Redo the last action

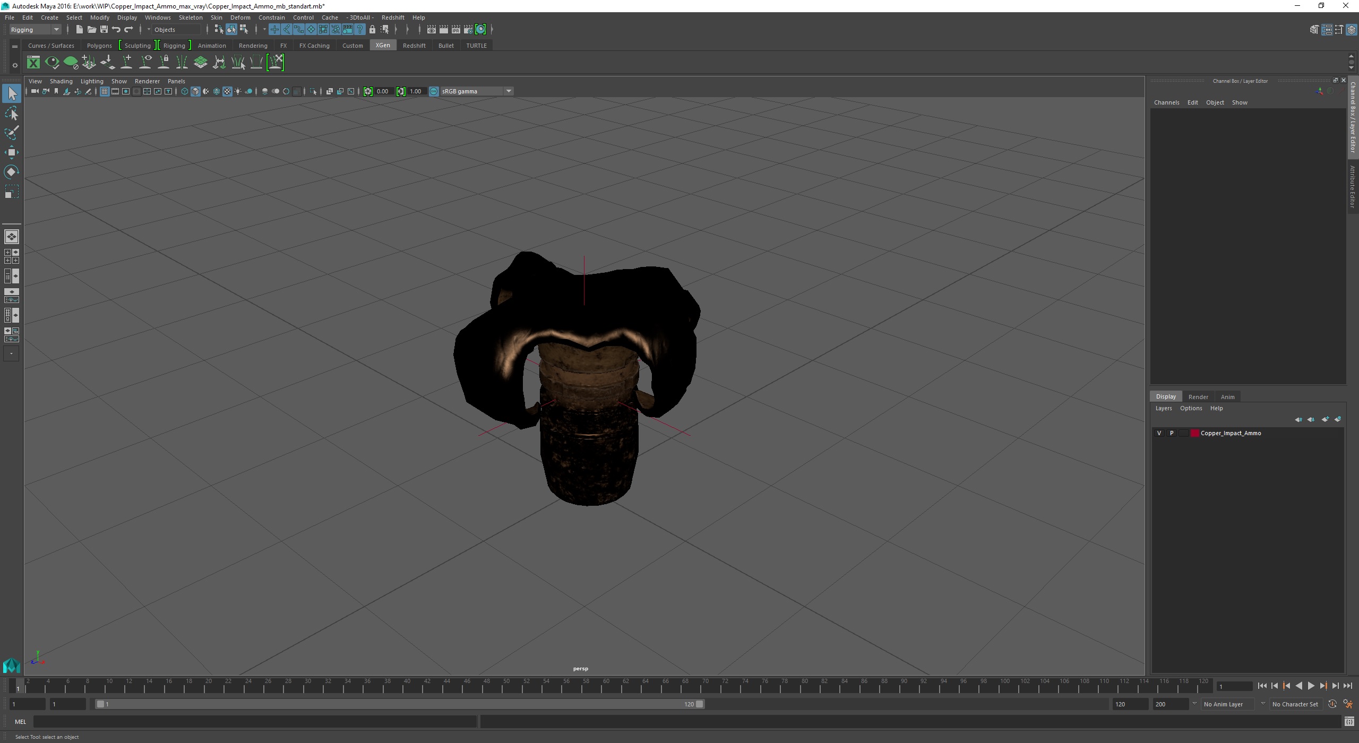pyautogui.click(x=128, y=30)
